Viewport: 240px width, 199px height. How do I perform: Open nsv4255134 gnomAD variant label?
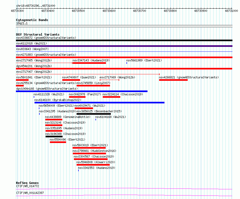tap(46, 83)
